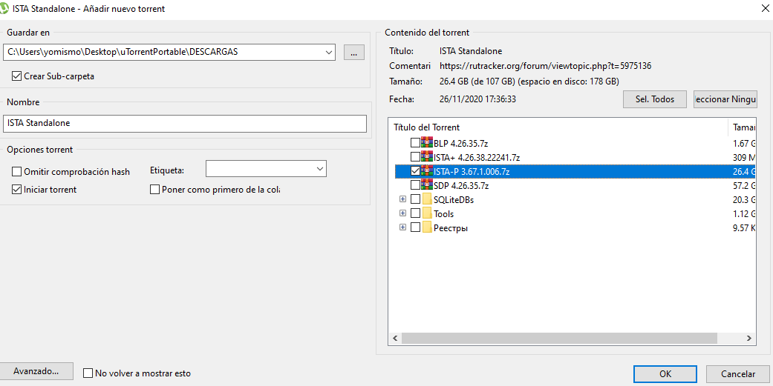773x386 pixels.
Task: Click the browse (...) folder button
Action: (354, 52)
